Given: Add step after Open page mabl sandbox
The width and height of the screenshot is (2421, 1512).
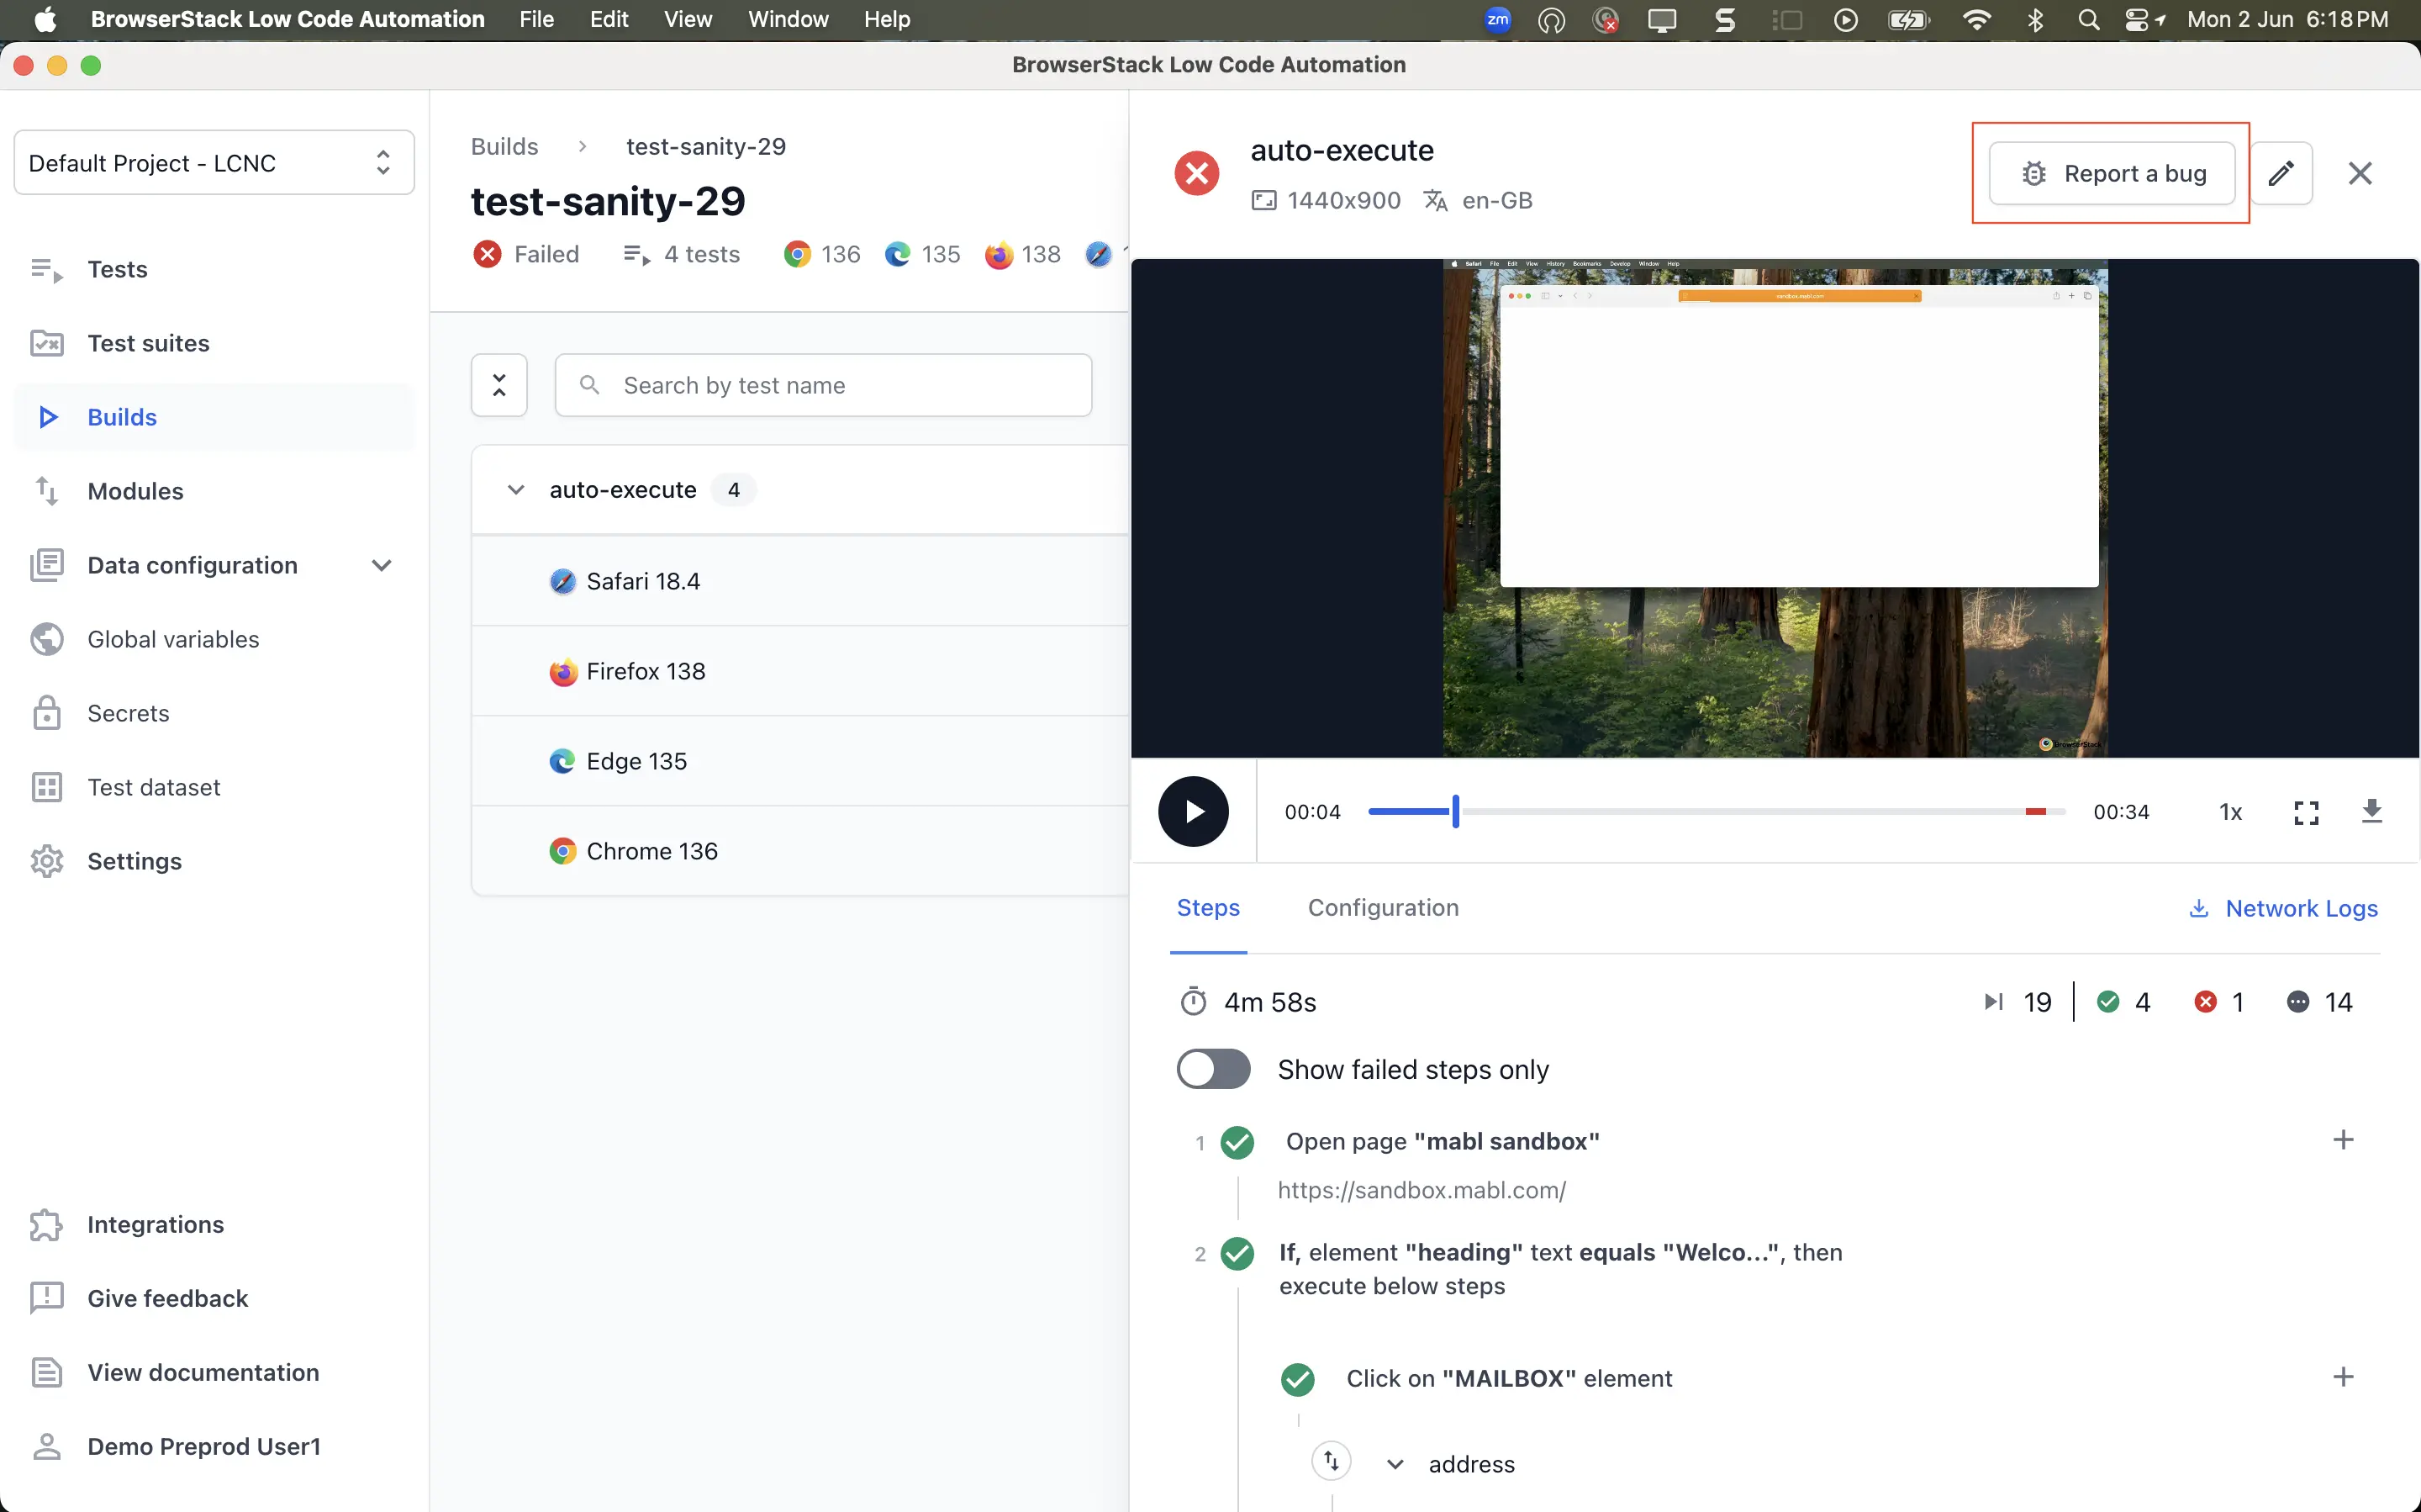Looking at the screenshot, I should pyautogui.click(x=2342, y=1140).
